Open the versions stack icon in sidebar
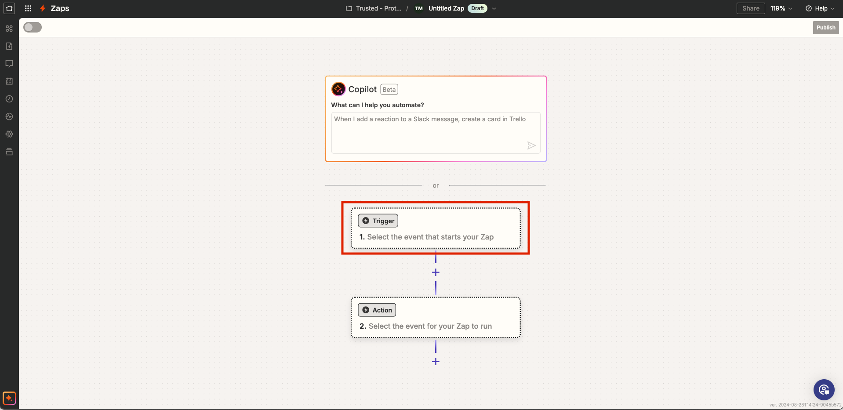843x410 pixels. [x=9, y=152]
